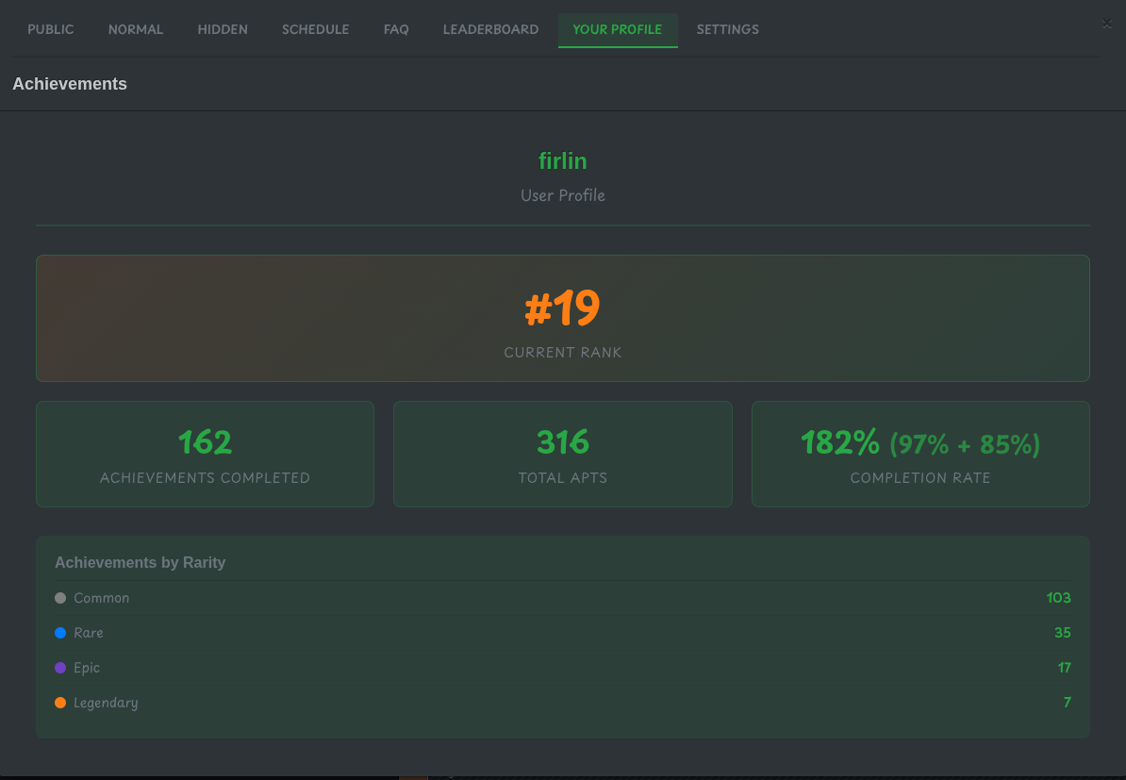Click the Legendary rarity row label
The width and height of the screenshot is (1126, 780).
(x=106, y=704)
